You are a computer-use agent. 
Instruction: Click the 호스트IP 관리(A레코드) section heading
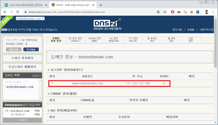[67, 70]
